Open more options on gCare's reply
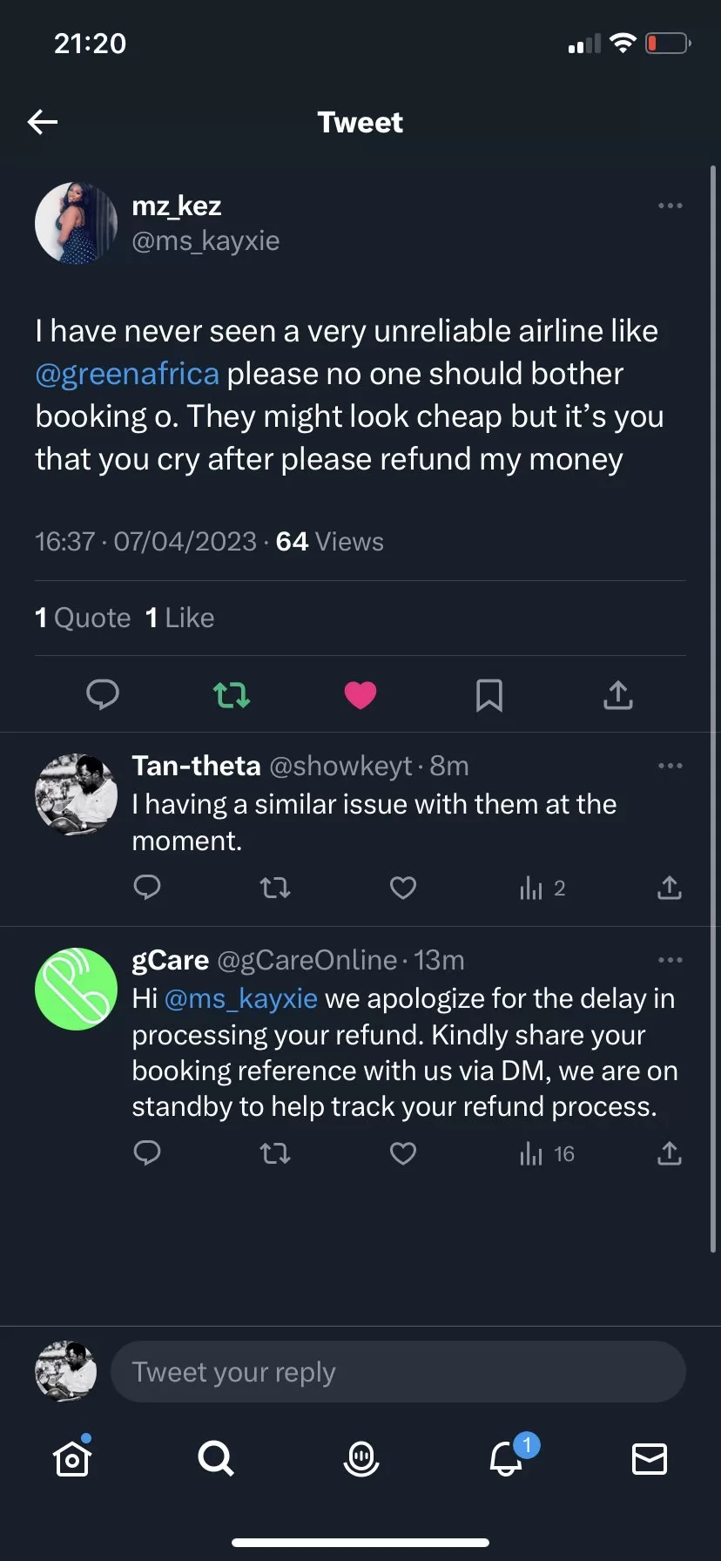 tap(670, 960)
